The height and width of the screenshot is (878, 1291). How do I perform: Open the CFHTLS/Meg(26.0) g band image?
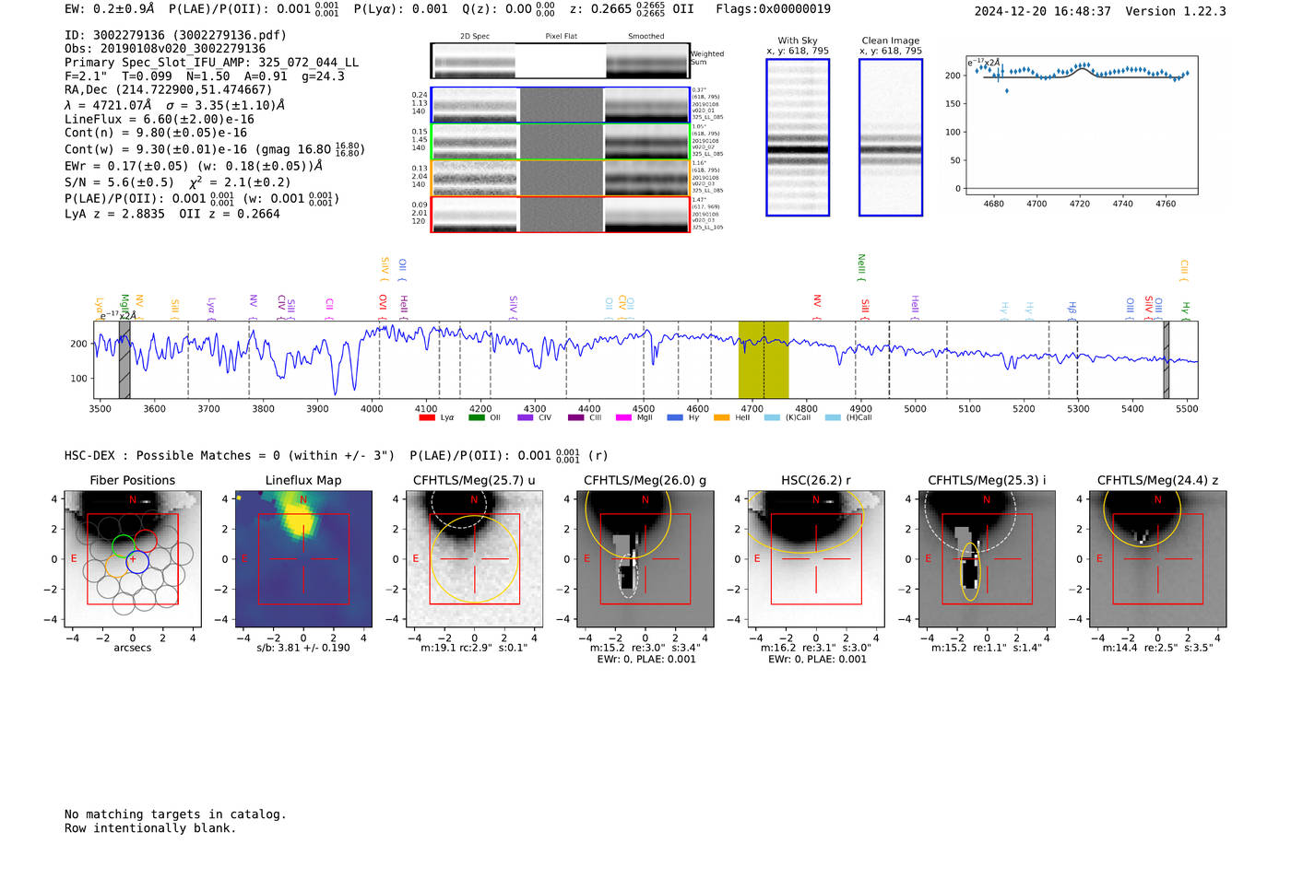tap(645, 559)
